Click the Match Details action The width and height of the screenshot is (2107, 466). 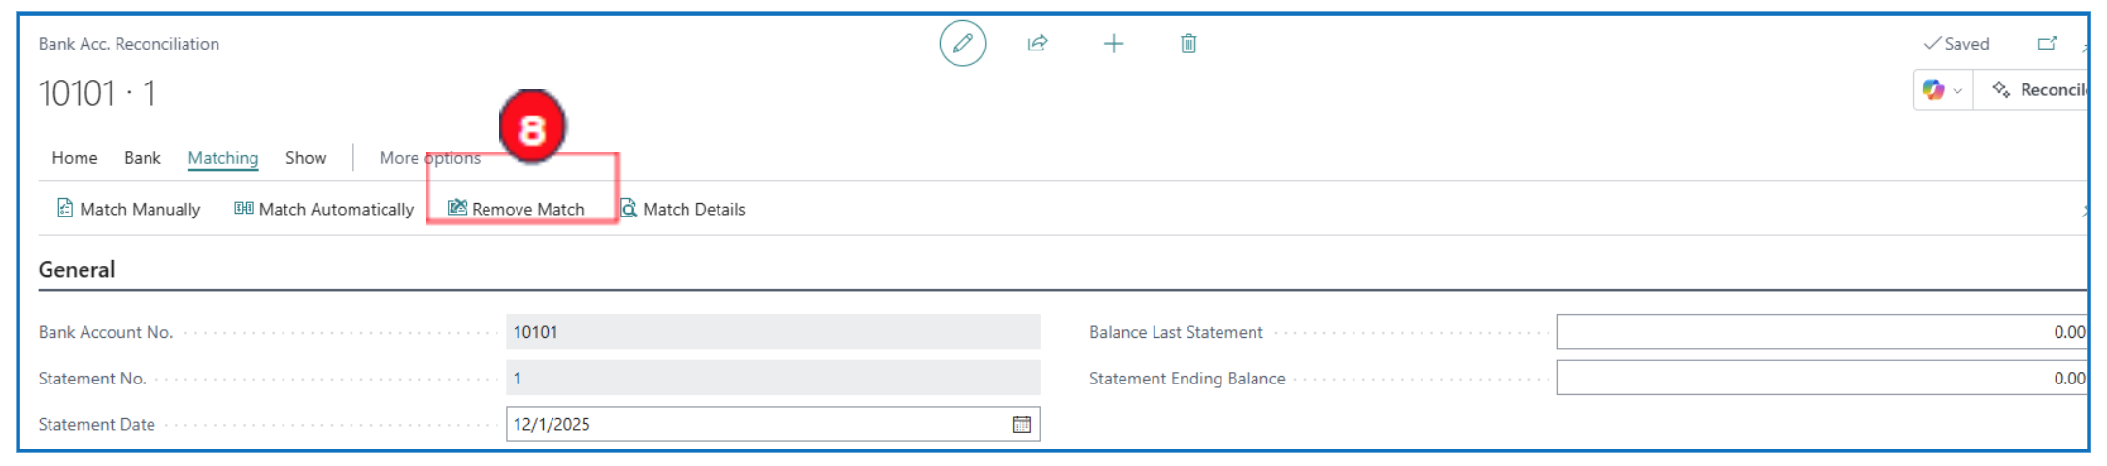pos(684,209)
